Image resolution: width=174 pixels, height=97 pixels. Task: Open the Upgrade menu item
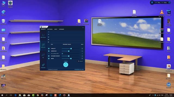[61, 29]
